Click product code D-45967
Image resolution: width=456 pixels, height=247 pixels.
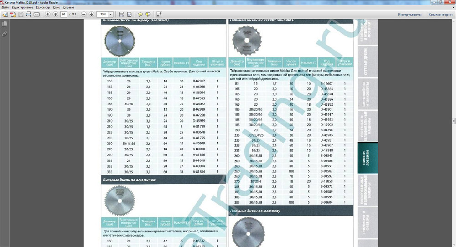326,145
